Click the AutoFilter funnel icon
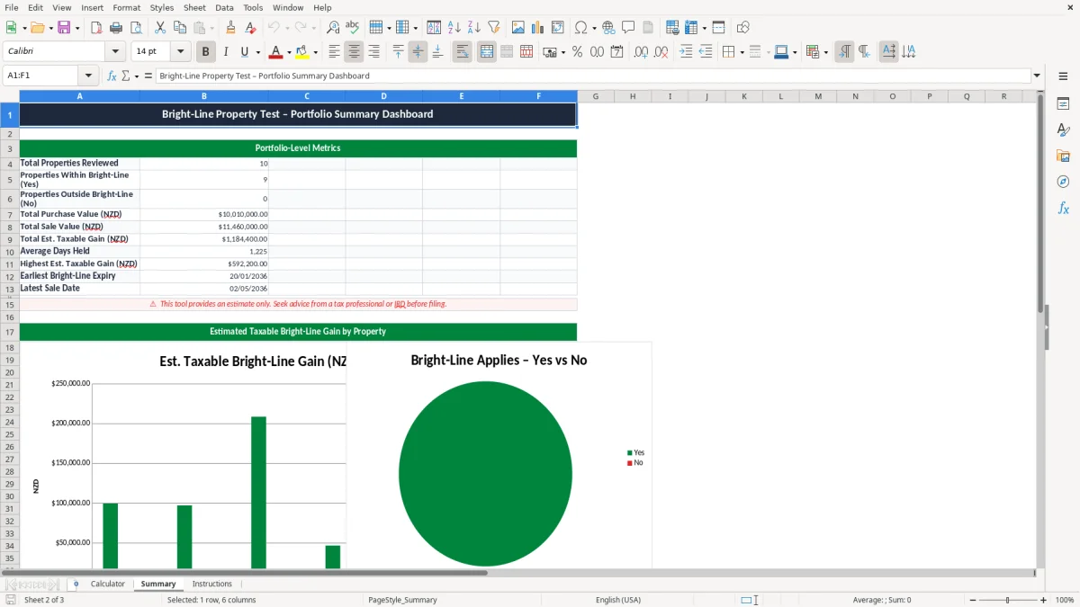The height and width of the screenshot is (607, 1080). tap(493, 28)
